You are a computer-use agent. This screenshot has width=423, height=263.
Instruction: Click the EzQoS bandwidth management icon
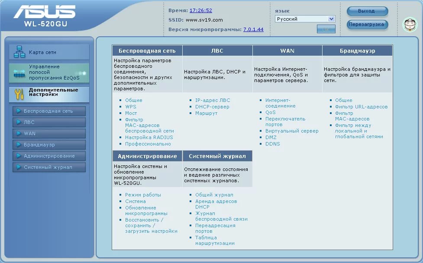point(19,73)
